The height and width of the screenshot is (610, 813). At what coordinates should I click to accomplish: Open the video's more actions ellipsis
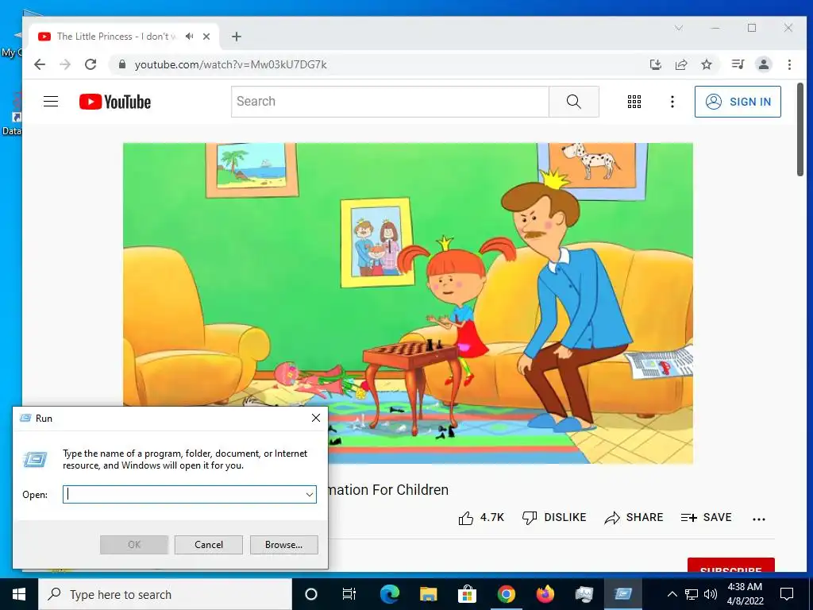759,519
